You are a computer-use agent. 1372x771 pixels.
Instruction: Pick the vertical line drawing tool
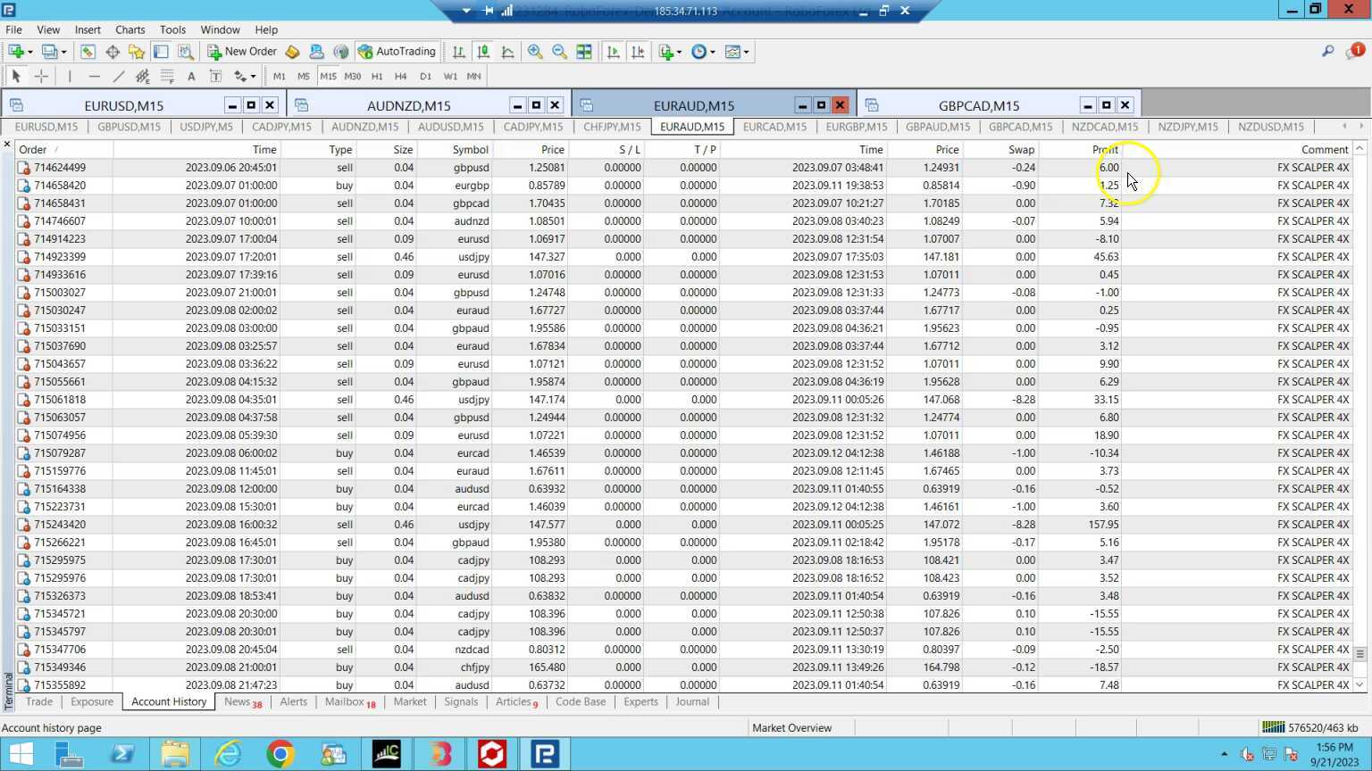pos(69,76)
